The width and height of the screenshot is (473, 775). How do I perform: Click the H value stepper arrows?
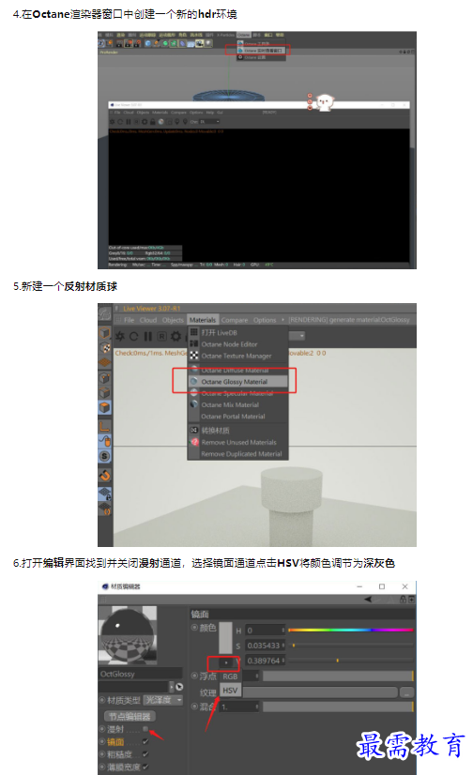[283, 631]
